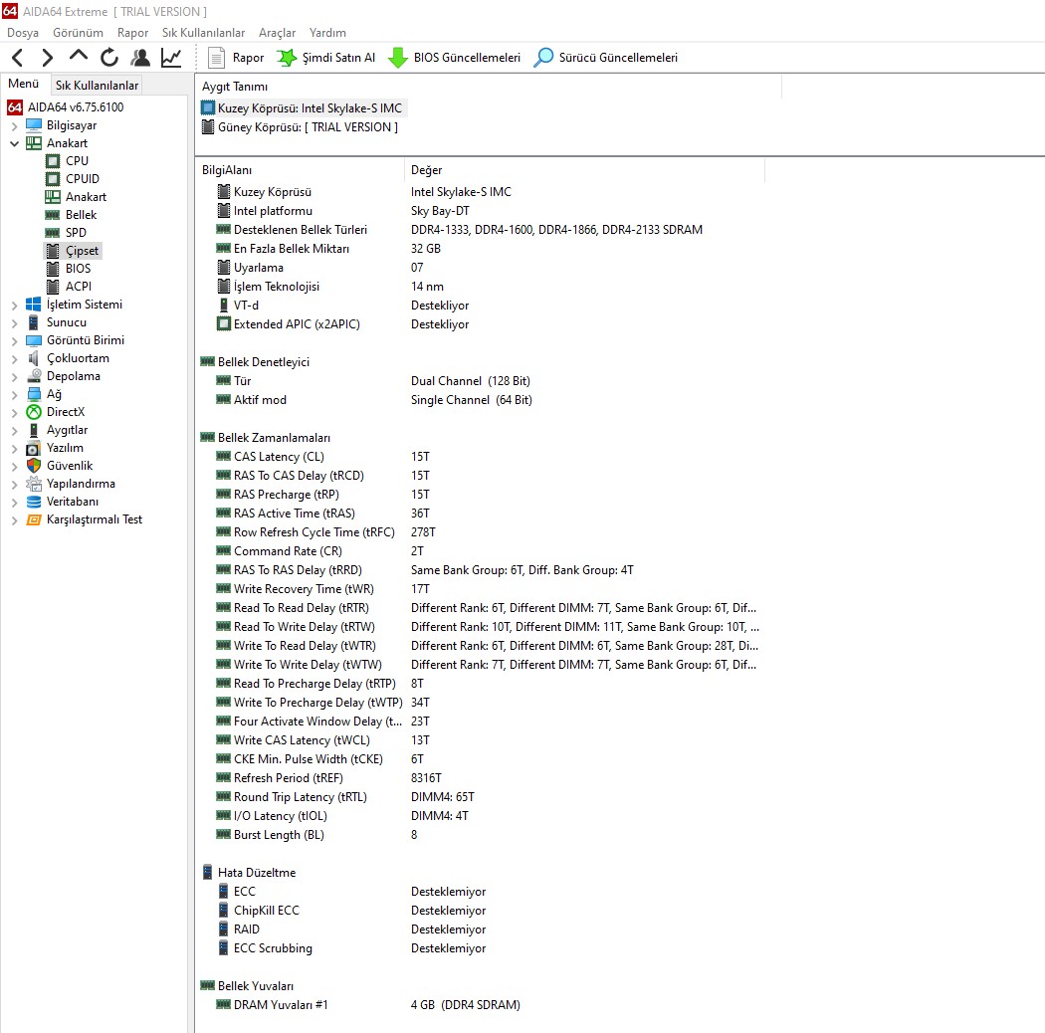Select Kuzey Köprüsü: Intel Skylake-S IMC device

tap(303, 108)
